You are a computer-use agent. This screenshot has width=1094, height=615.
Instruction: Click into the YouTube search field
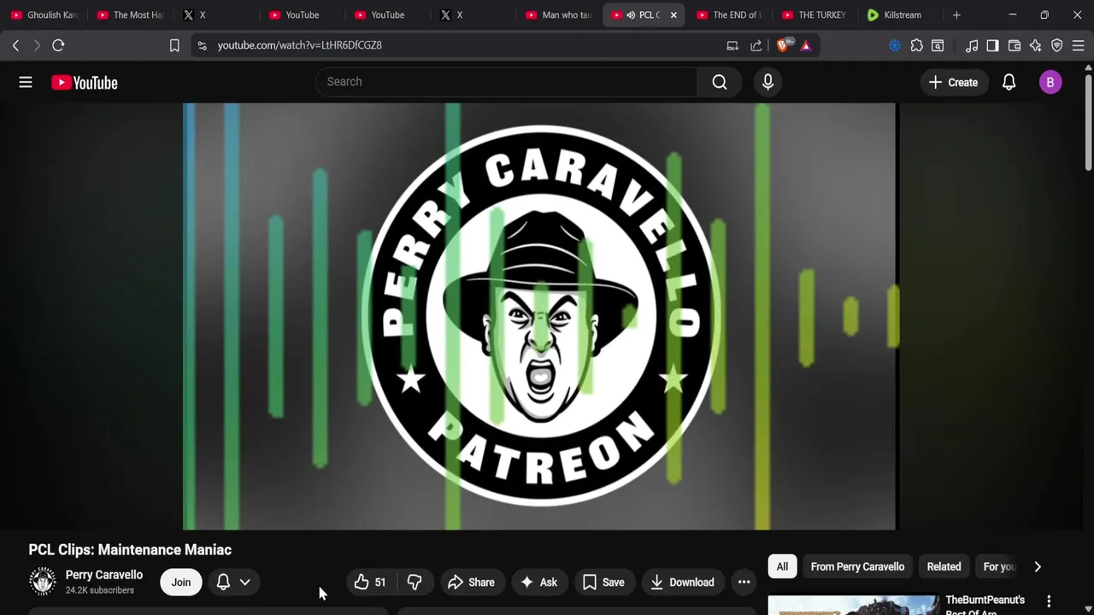tap(506, 82)
